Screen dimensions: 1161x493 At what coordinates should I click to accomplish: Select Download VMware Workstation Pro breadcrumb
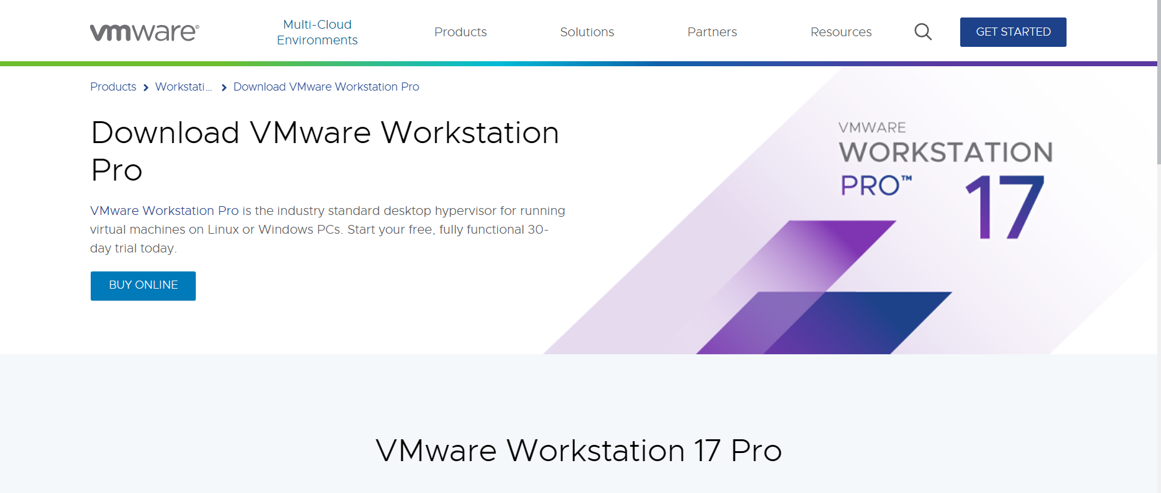(x=326, y=87)
